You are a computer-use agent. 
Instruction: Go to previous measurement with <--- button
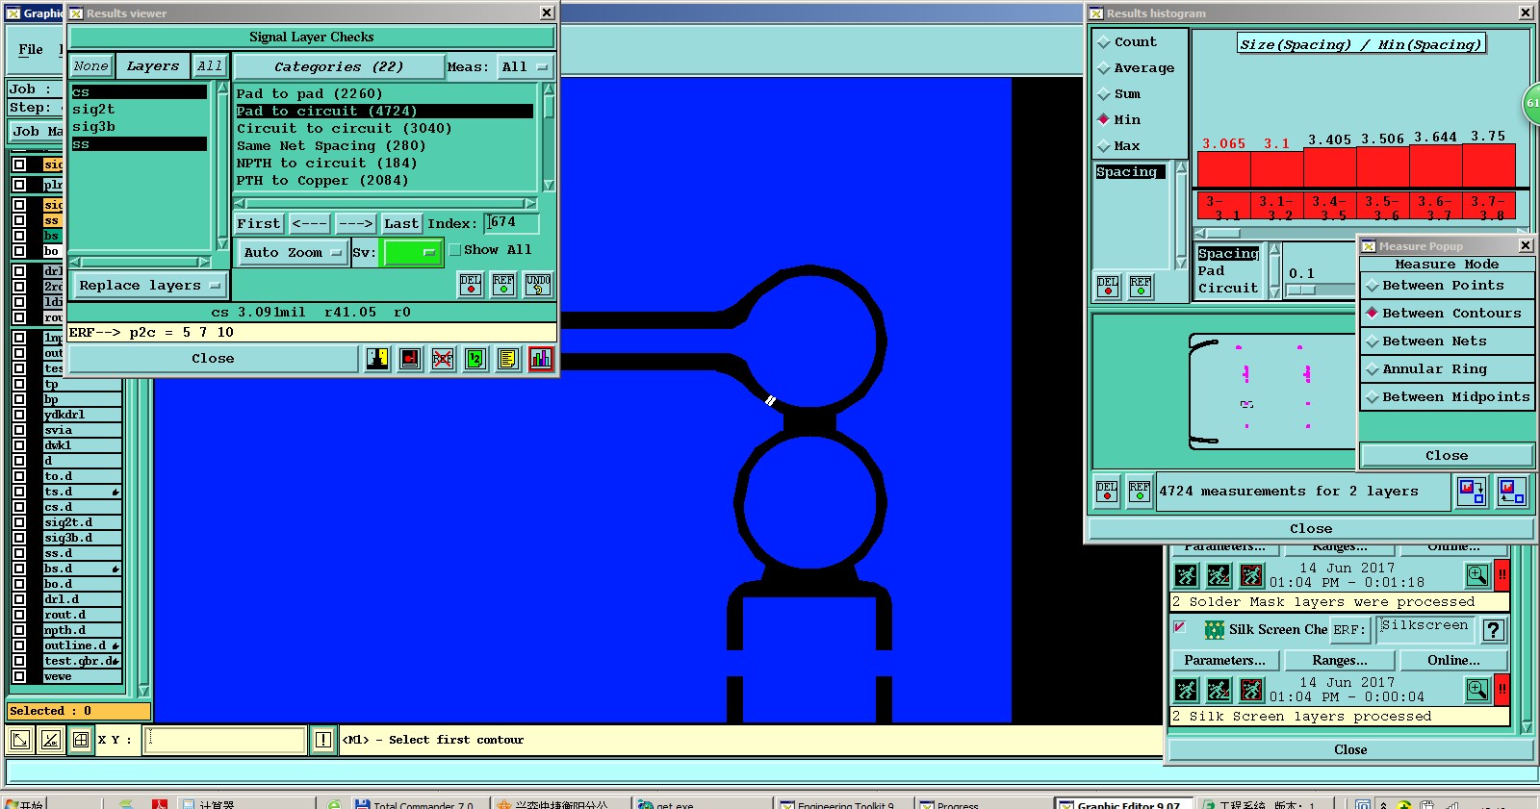pyautogui.click(x=309, y=223)
